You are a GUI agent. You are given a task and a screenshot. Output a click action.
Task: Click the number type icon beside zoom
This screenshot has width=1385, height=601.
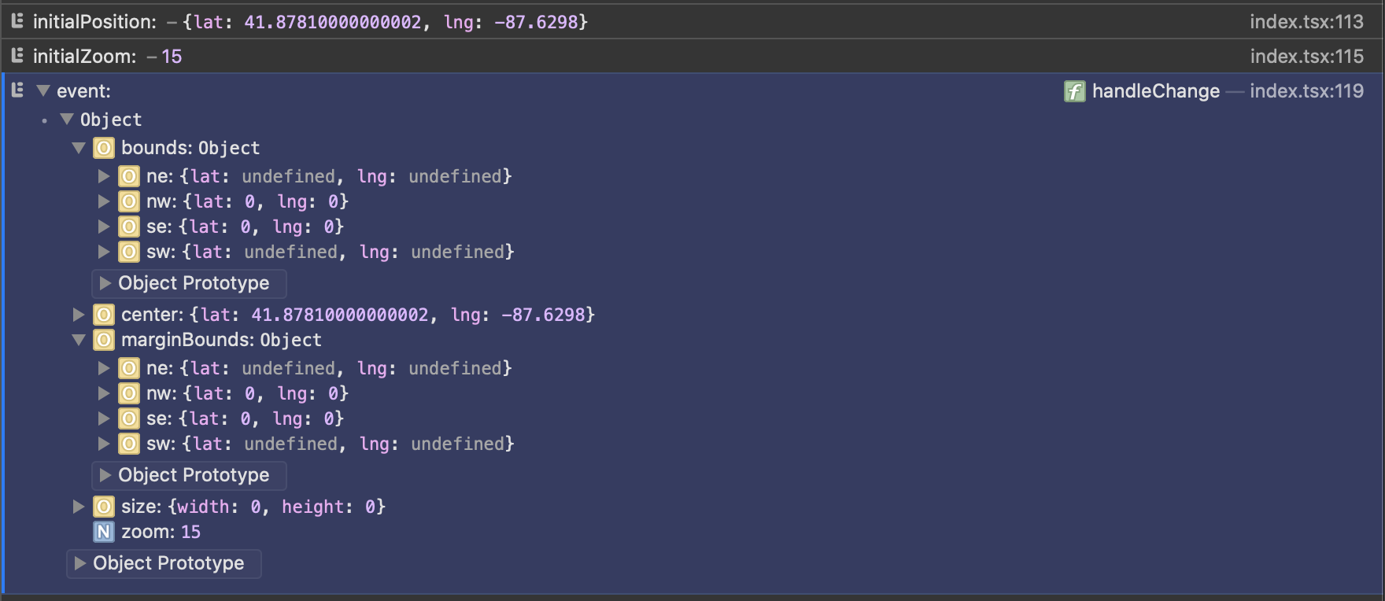coord(104,532)
